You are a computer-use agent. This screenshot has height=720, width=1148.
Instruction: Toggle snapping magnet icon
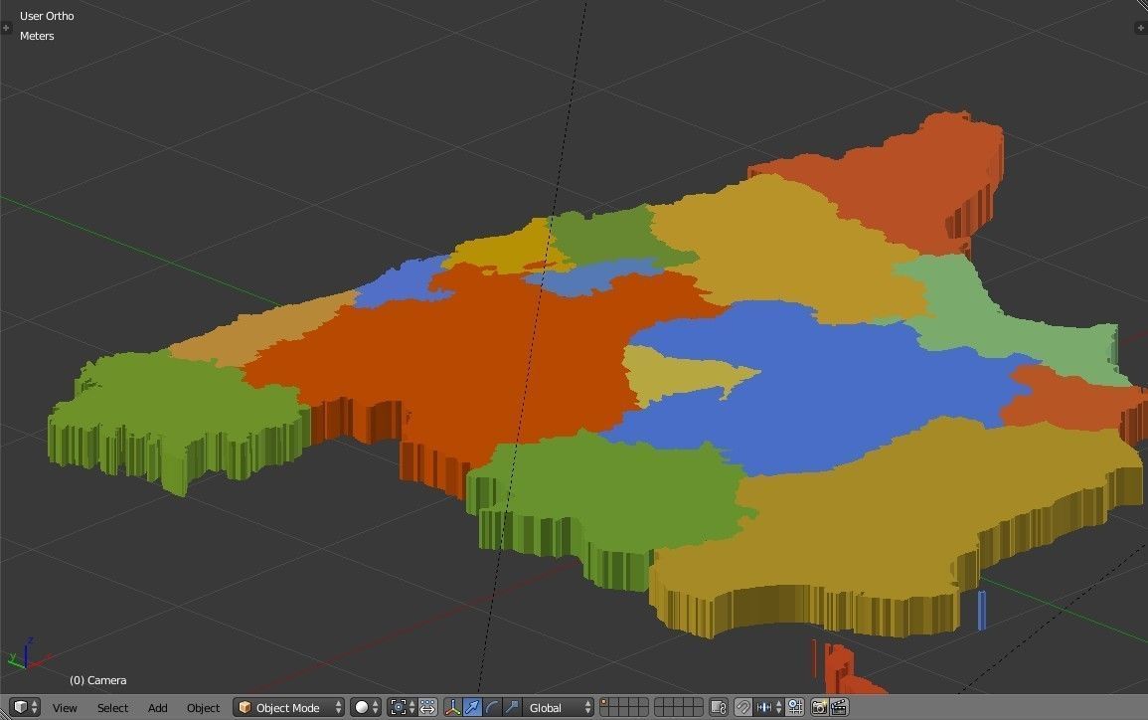tap(742, 707)
